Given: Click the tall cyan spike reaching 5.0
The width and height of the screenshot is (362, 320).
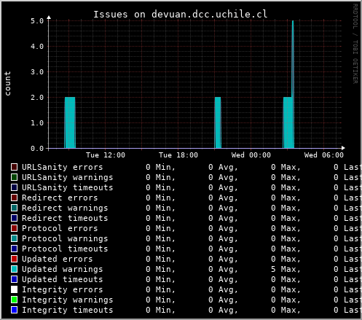Looking at the screenshot, I should tap(293, 85).
